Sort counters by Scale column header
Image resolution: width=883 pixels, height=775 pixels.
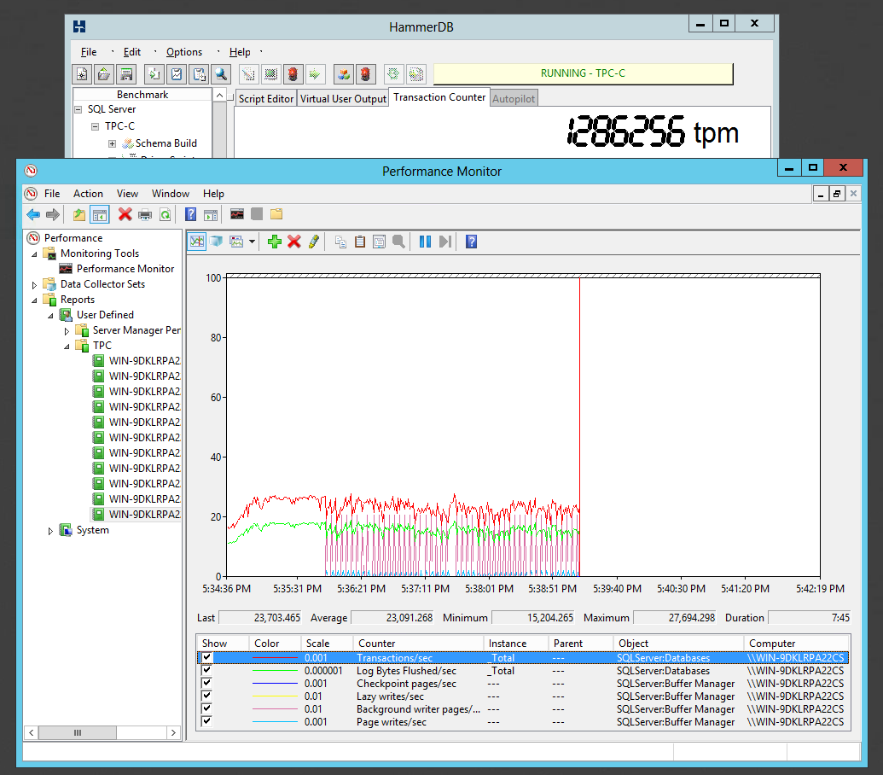(x=327, y=644)
